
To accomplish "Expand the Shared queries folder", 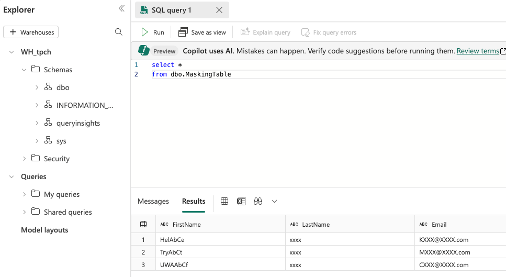I will [24, 212].
